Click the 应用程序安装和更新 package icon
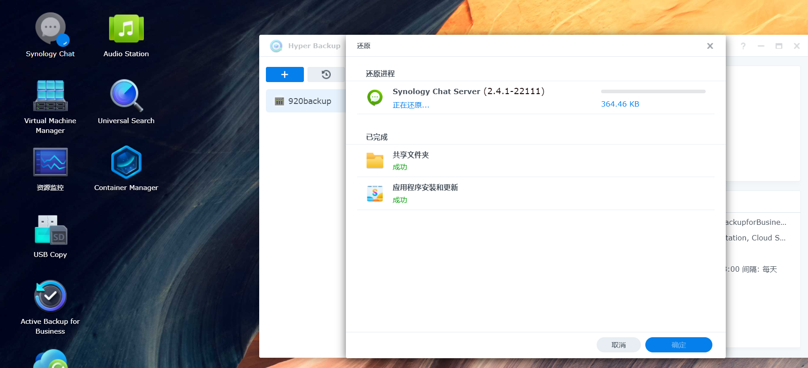The width and height of the screenshot is (808, 368). [x=375, y=194]
